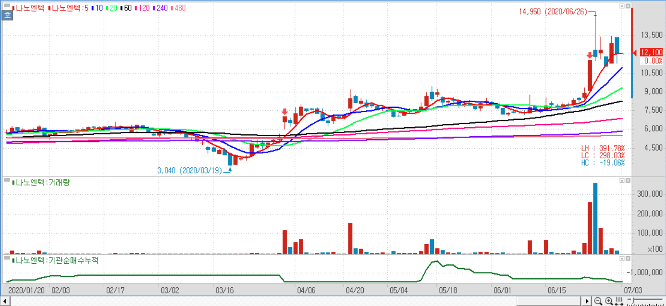Screen dimensions: 666x306
Task: Click the 0.00% change rate label
Action: coord(654,60)
